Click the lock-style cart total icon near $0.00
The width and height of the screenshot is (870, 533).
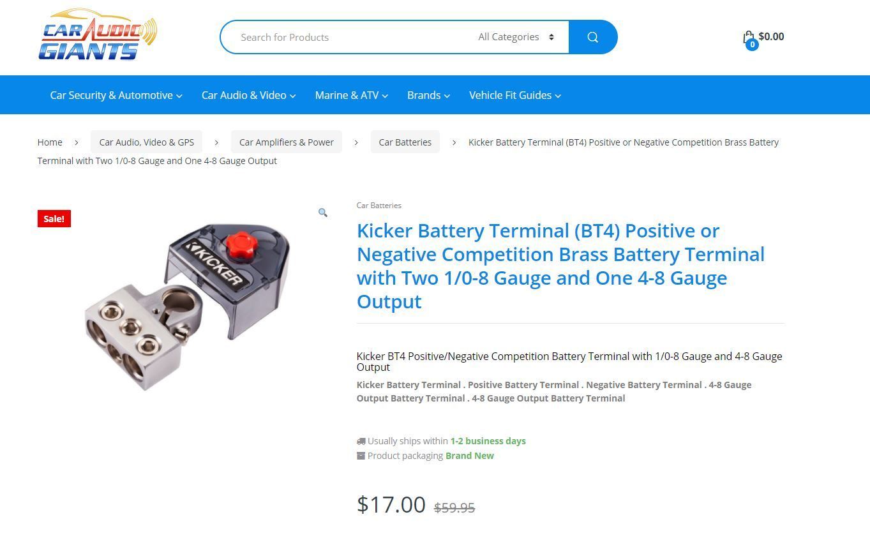click(x=746, y=36)
